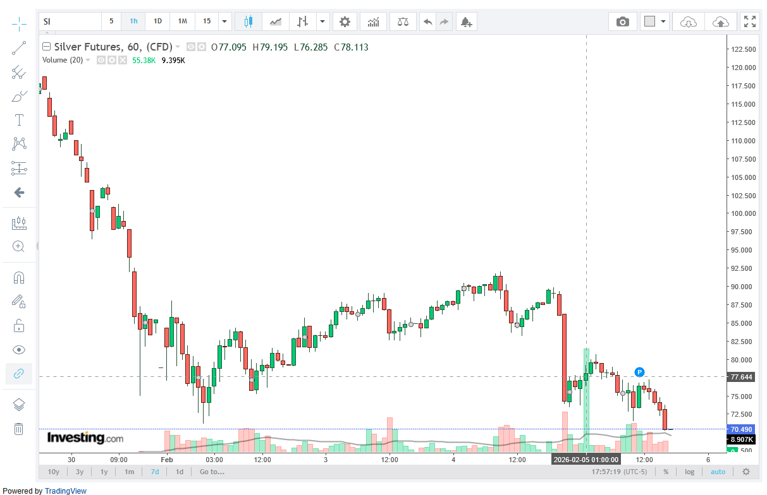This screenshot has width=767, height=495.
Task: Create an alert with bell icon
Action: point(466,21)
